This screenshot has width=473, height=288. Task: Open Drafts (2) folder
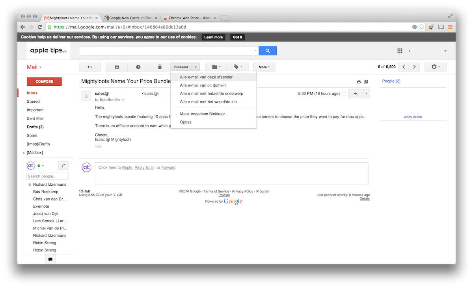click(35, 127)
